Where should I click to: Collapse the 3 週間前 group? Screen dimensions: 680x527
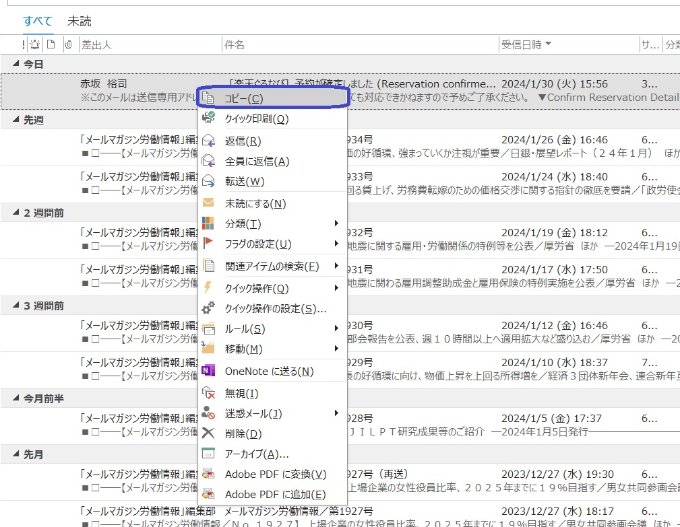click(x=16, y=306)
